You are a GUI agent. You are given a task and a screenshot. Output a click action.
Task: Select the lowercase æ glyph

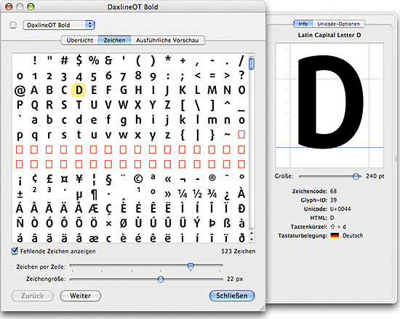click(94, 238)
